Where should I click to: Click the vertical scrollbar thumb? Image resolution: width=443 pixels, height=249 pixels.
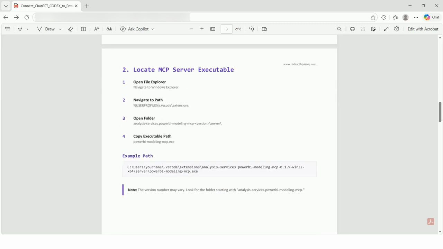click(x=440, y=112)
